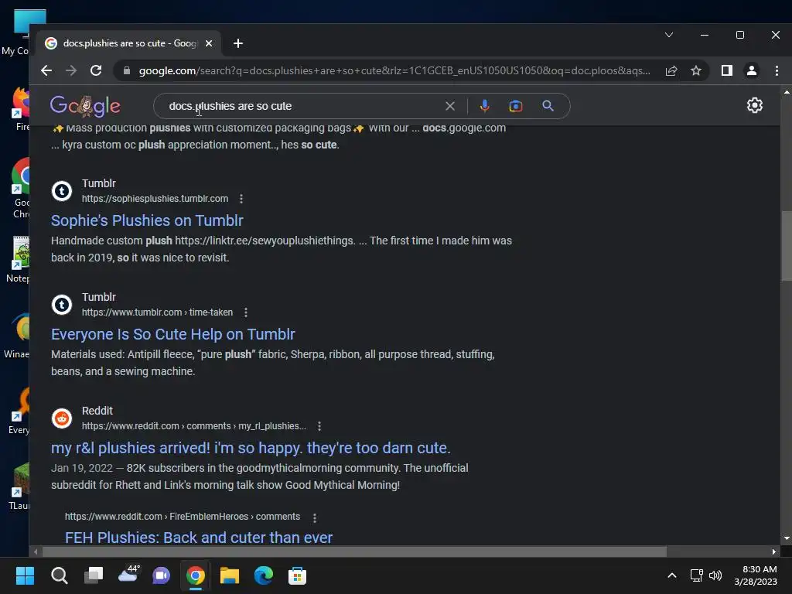Expand the tab search dropdown
Image resolution: width=792 pixels, height=594 pixels.
(669, 35)
